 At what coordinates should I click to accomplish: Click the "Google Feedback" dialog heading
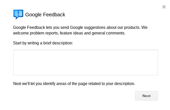pyautogui.click(x=45, y=15)
